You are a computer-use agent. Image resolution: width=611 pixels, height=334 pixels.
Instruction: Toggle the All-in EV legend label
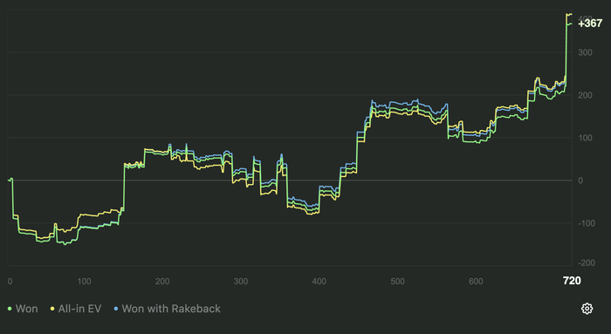pyautogui.click(x=79, y=309)
